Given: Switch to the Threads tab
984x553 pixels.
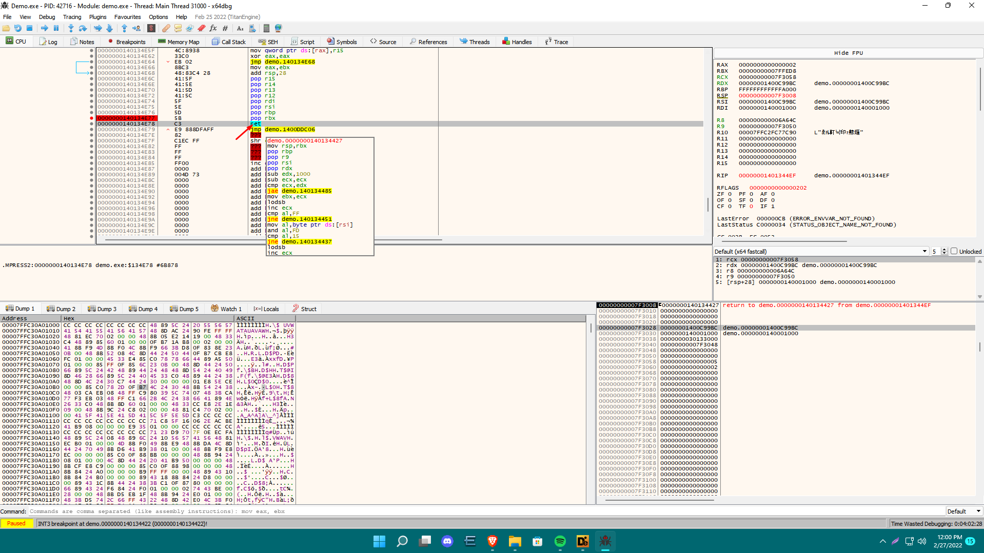Looking at the screenshot, I should click(x=475, y=42).
